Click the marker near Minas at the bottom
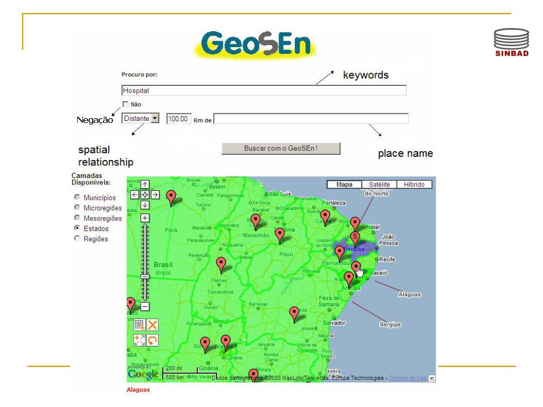The height and width of the screenshot is (407, 543). [253, 375]
